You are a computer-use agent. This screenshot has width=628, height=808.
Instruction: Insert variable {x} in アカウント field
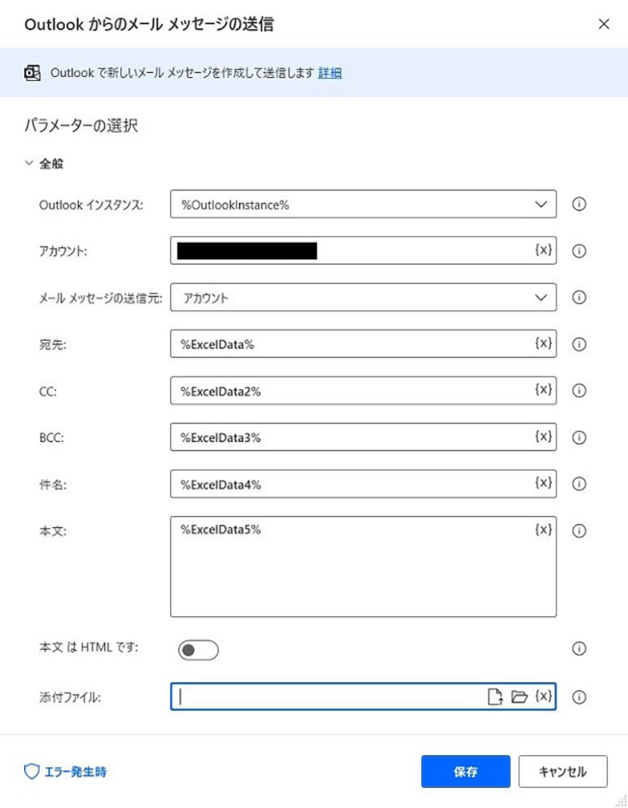click(543, 250)
